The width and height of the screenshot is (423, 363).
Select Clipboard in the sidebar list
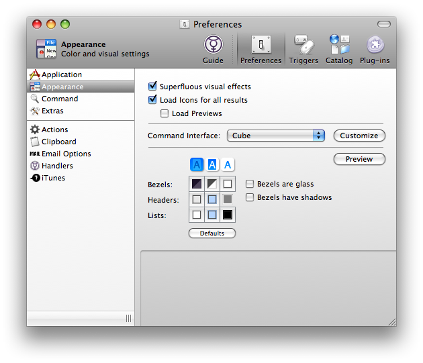(81, 142)
